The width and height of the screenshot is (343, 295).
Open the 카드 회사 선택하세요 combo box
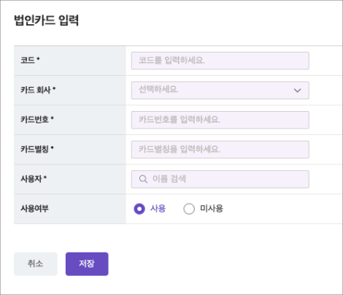(x=220, y=91)
